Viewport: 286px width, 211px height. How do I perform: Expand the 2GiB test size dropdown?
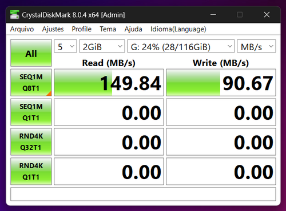(102, 46)
